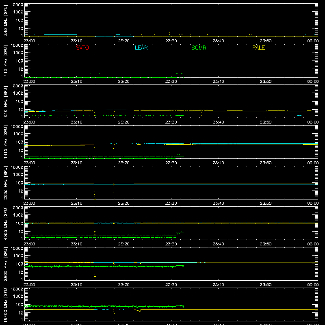Image resolution: width=325 pixels, height=325 pixels.
Task: Click the green SGMR trace in 15400 MHz plot
Action: pyautogui.click(x=104, y=306)
